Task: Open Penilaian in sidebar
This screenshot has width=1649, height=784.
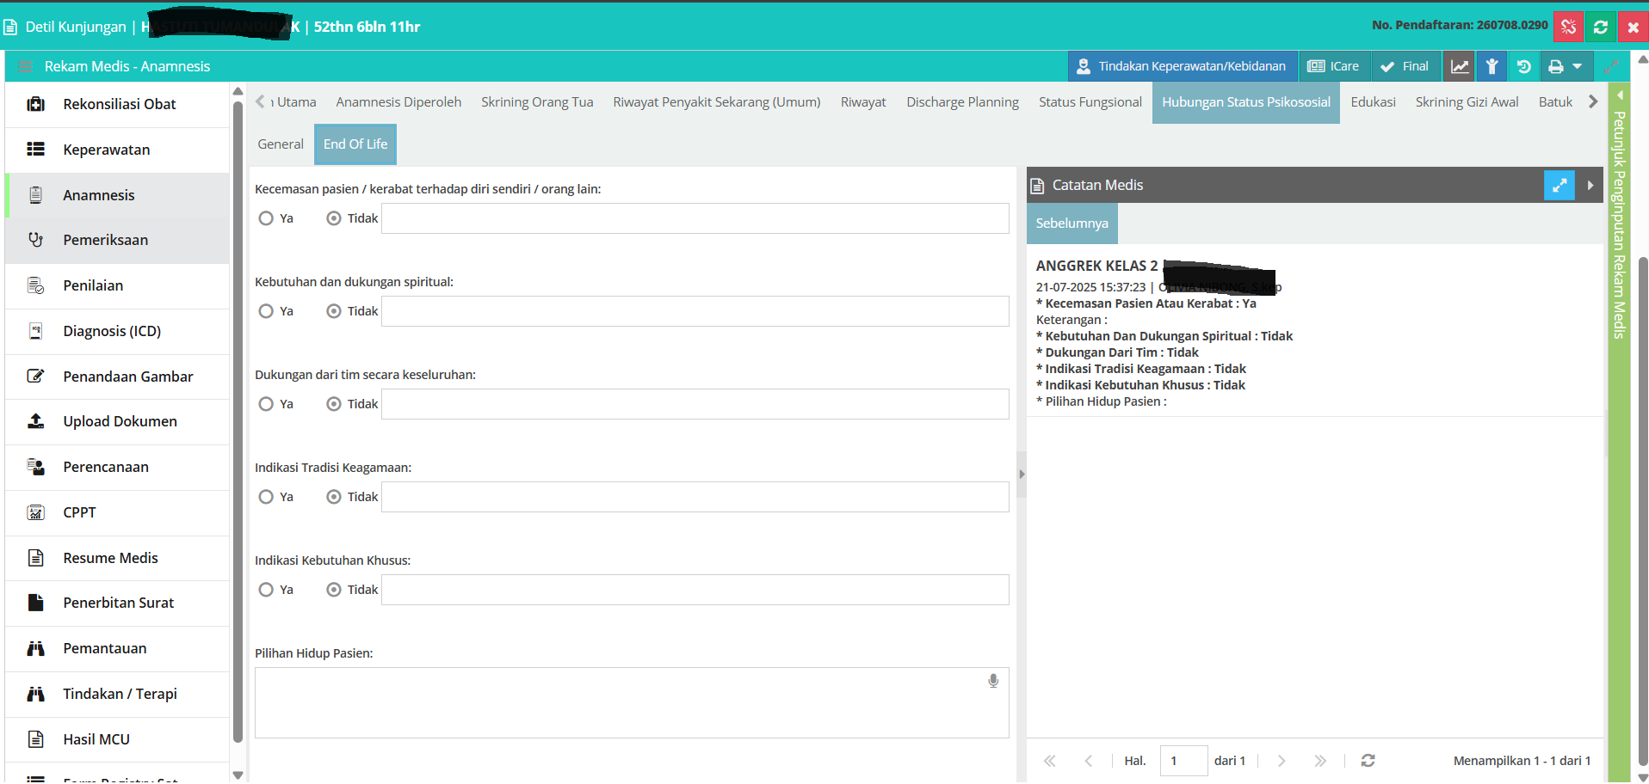Action: click(x=118, y=285)
